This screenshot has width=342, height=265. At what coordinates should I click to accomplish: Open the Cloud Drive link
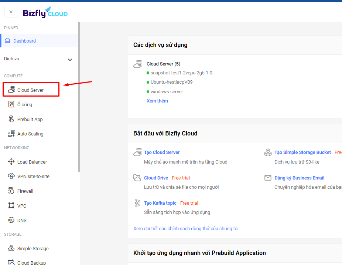[x=156, y=178]
